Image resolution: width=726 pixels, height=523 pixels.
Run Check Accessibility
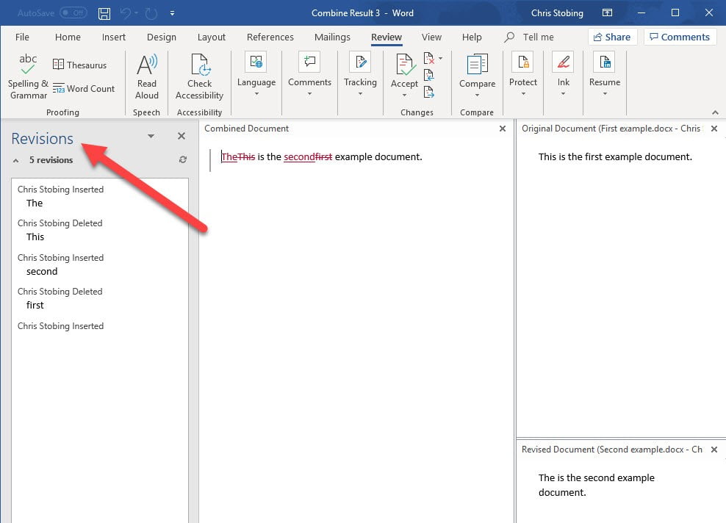[199, 75]
